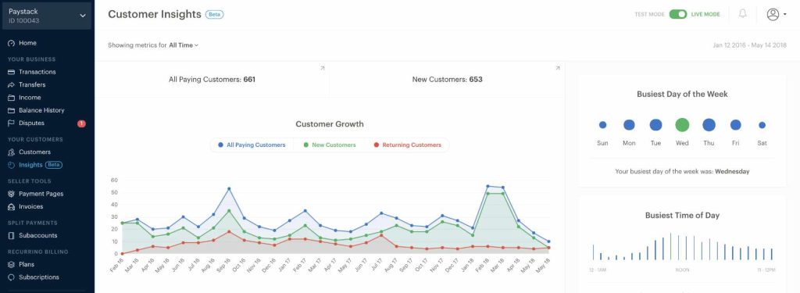Image resolution: width=800 pixels, height=293 pixels.
Task: Open the Paystack business switcher dropdown
Action: (47, 16)
